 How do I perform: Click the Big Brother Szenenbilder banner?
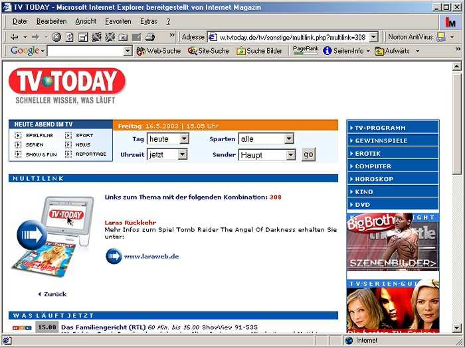coord(393,242)
